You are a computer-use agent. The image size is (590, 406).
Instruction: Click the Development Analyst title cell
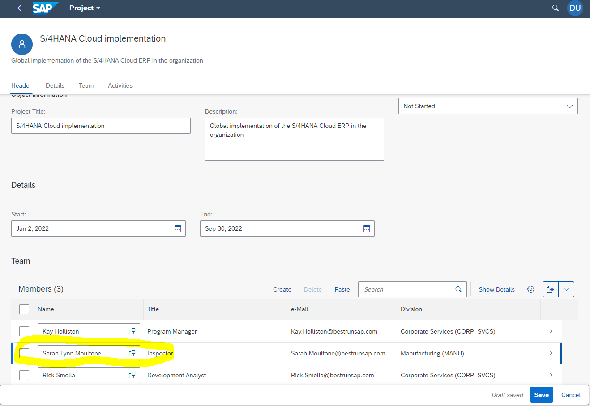(177, 375)
